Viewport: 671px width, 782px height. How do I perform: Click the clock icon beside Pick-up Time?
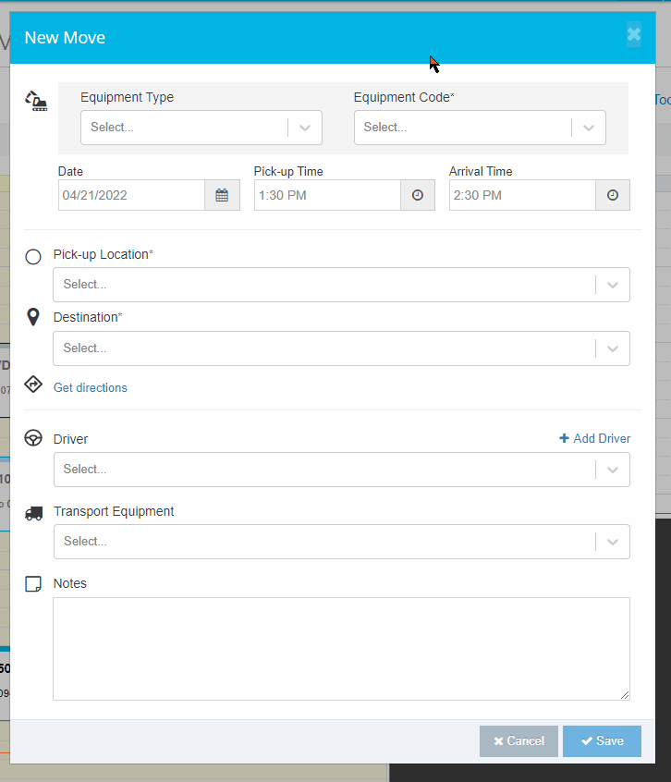(x=417, y=195)
